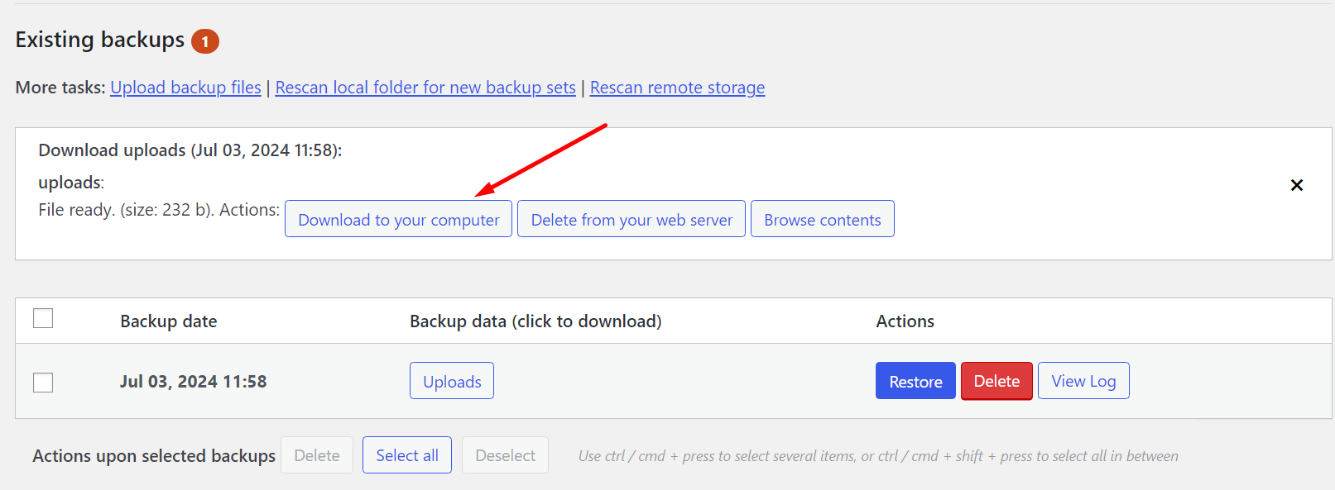View Log of the Jul 03 backup
Viewport: 1335px width, 490px height.
click(x=1083, y=380)
